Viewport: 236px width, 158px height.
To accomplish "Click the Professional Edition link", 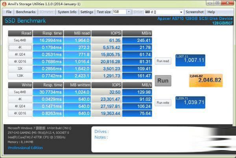I will (25, 148).
